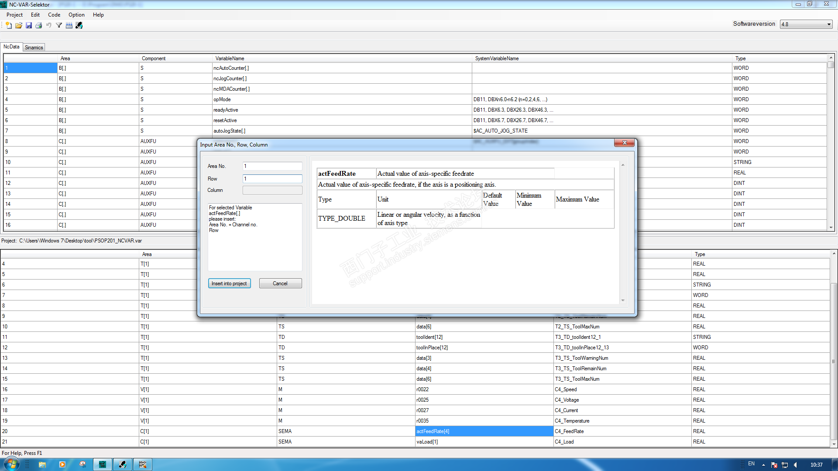Click the Area No. input field
This screenshot has width=838, height=471.
272,166
